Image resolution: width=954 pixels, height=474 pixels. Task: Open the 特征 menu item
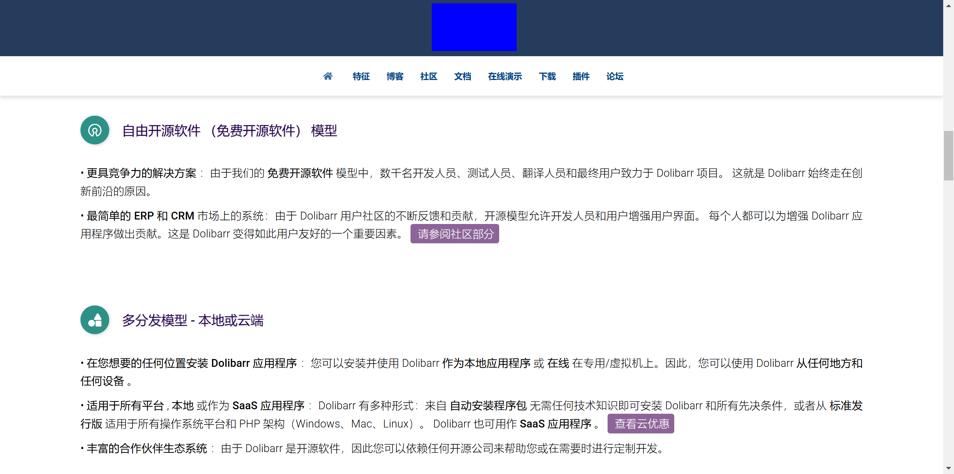[361, 77]
